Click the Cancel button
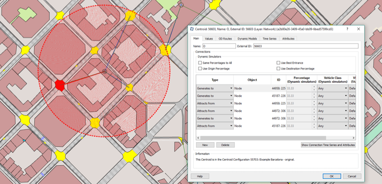This screenshot has height=184, width=382. pyautogui.click(x=352, y=176)
